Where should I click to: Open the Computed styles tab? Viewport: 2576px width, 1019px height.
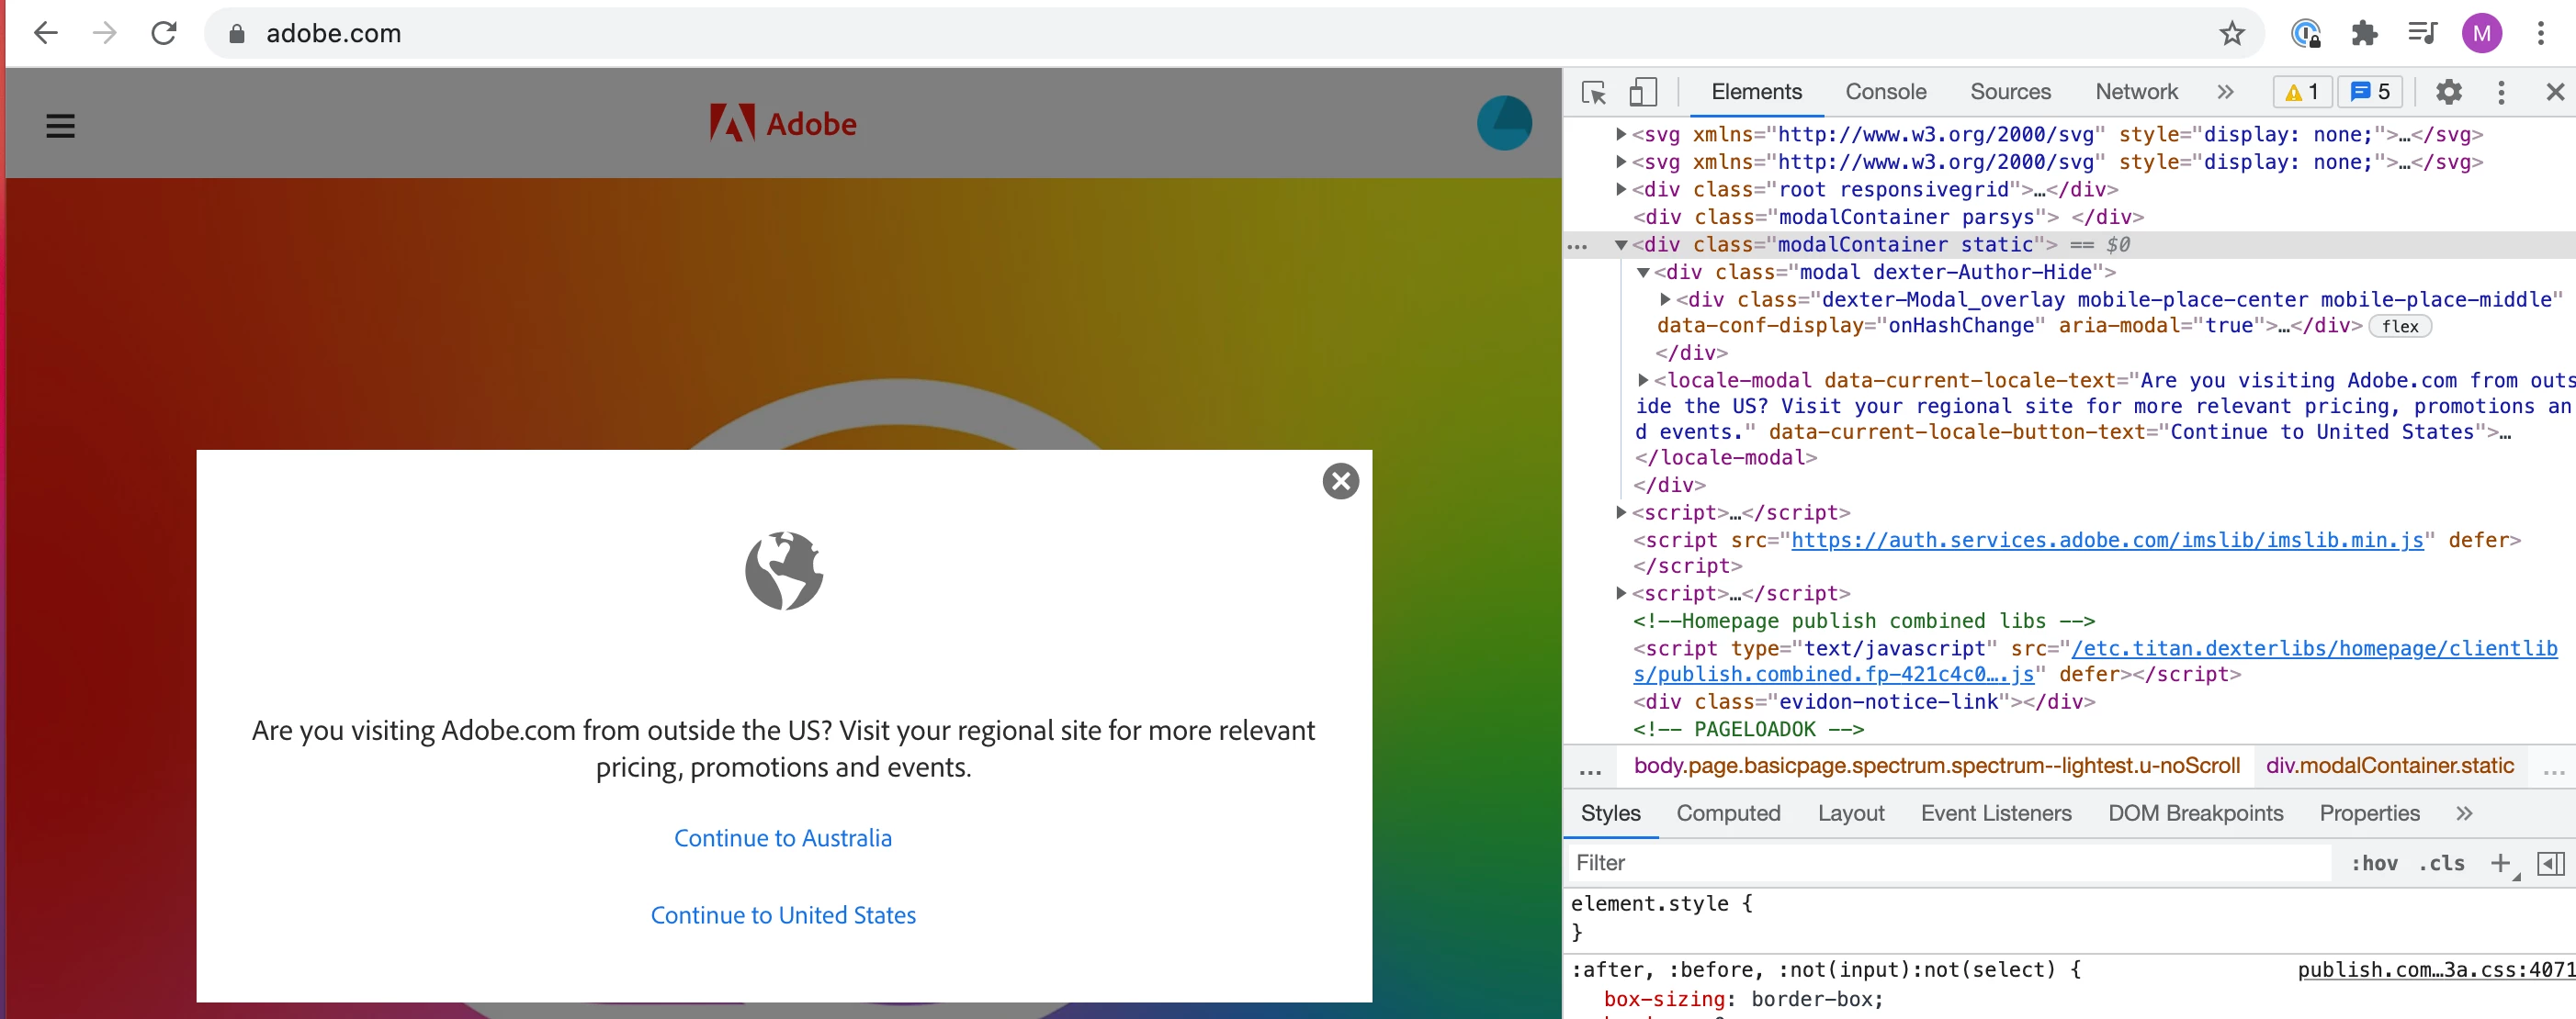click(1728, 813)
